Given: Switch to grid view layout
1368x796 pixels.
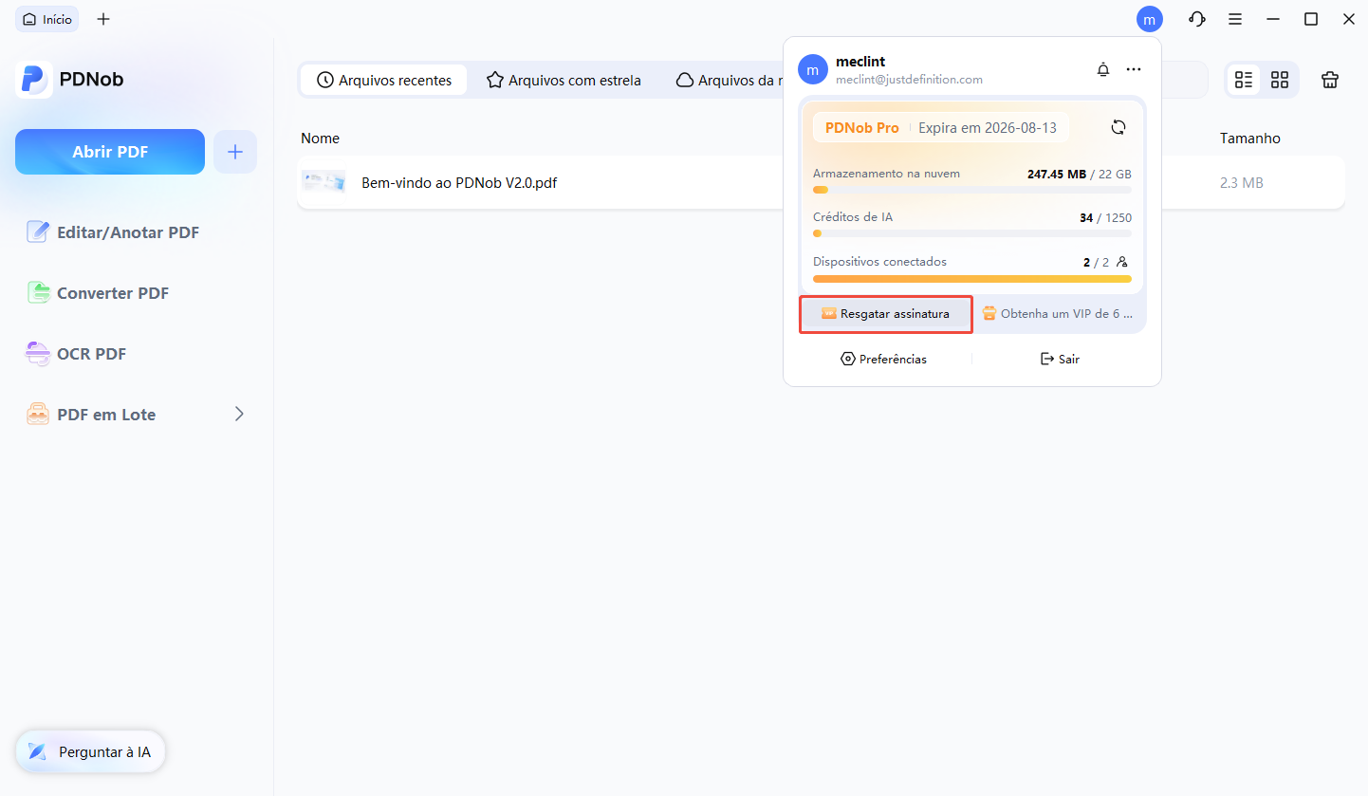Looking at the screenshot, I should [x=1280, y=81].
